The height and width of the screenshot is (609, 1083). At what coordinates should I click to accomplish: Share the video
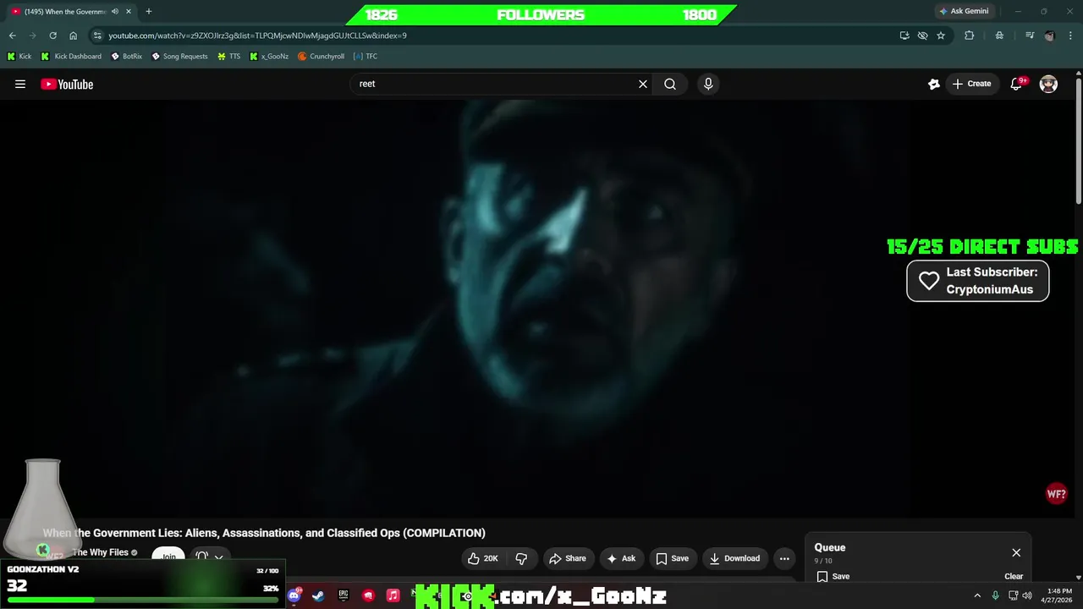coord(568,558)
